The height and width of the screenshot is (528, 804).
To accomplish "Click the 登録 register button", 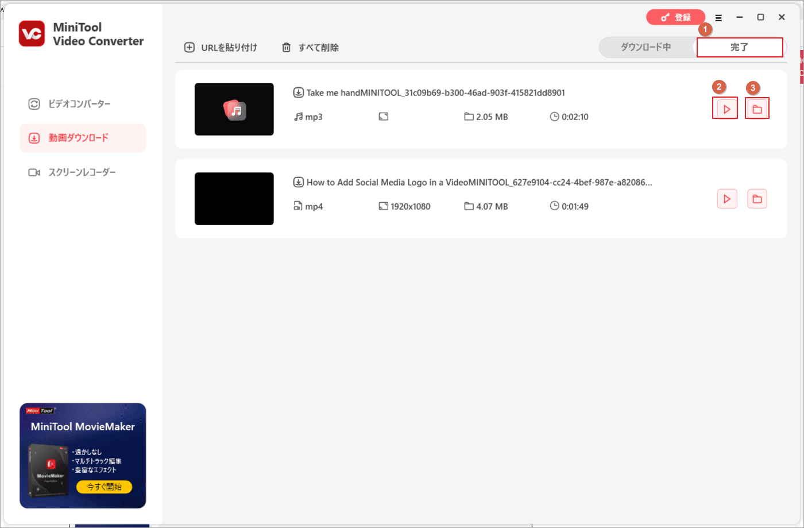I will [675, 17].
